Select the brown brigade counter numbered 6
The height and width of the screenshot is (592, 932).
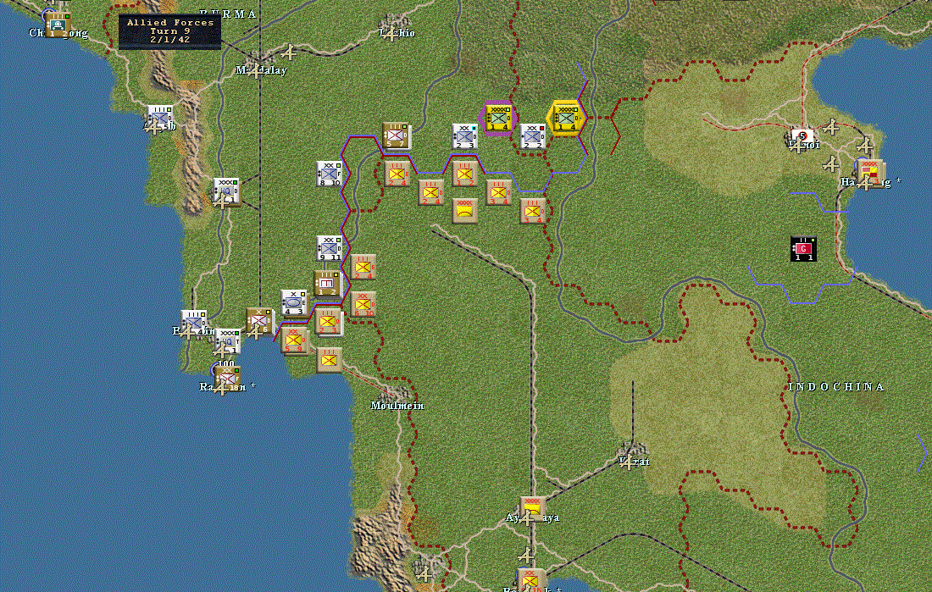pyautogui.click(x=259, y=320)
